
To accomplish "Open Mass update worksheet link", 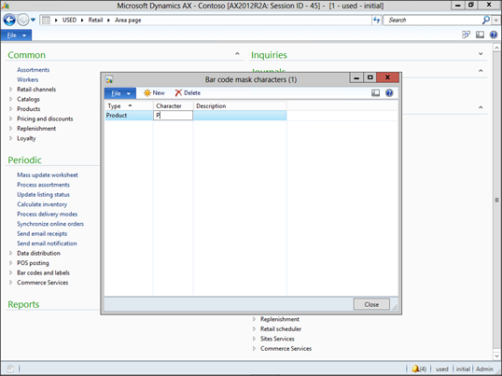I will tap(48, 175).
